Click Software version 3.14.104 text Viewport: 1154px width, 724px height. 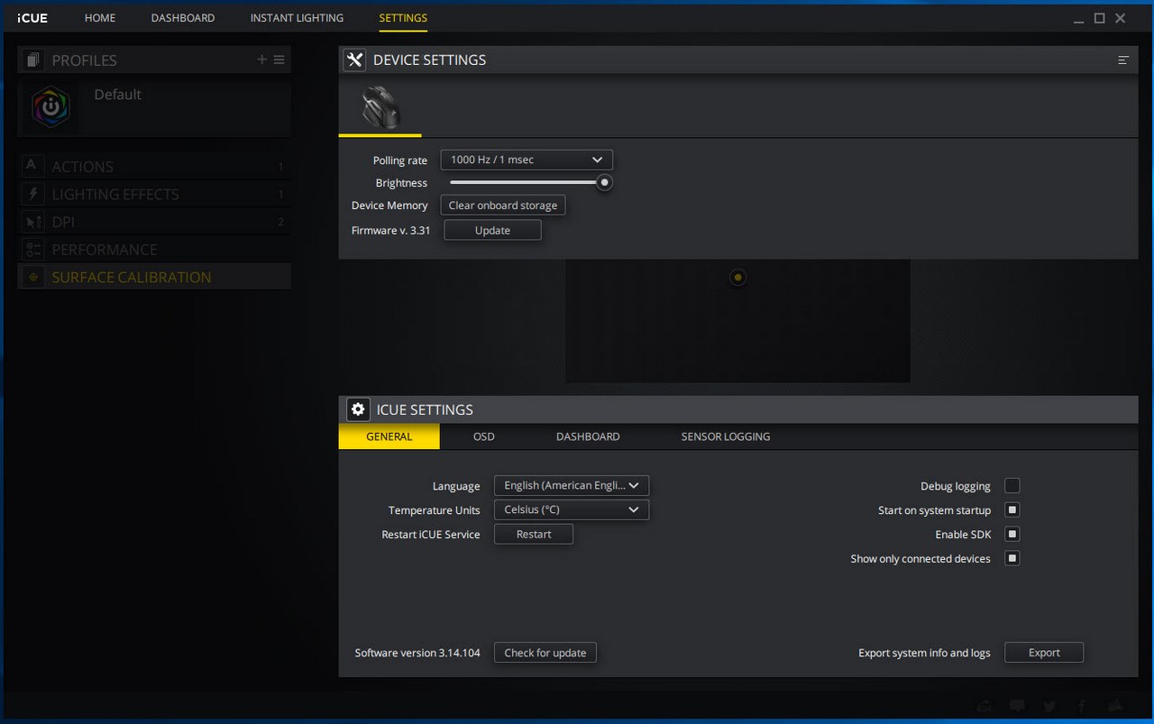(x=417, y=653)
